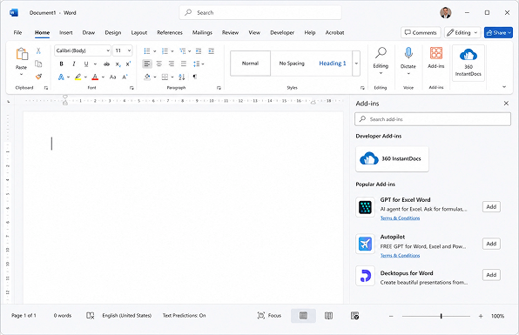Apply the red font color
Screen dimensions: 519x335
[95, 77]
